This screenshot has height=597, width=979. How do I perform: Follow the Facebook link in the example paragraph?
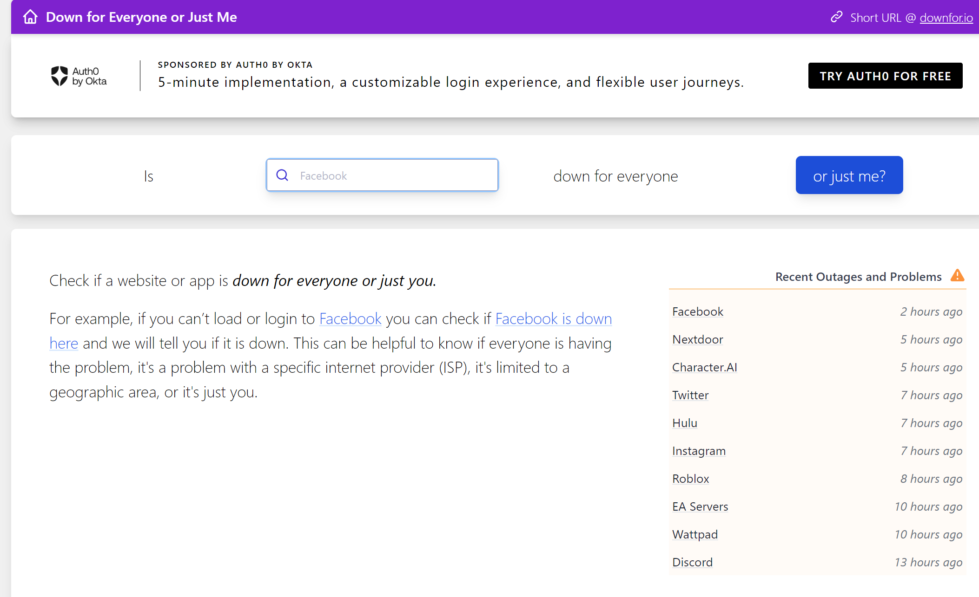(x=351, y=319)
